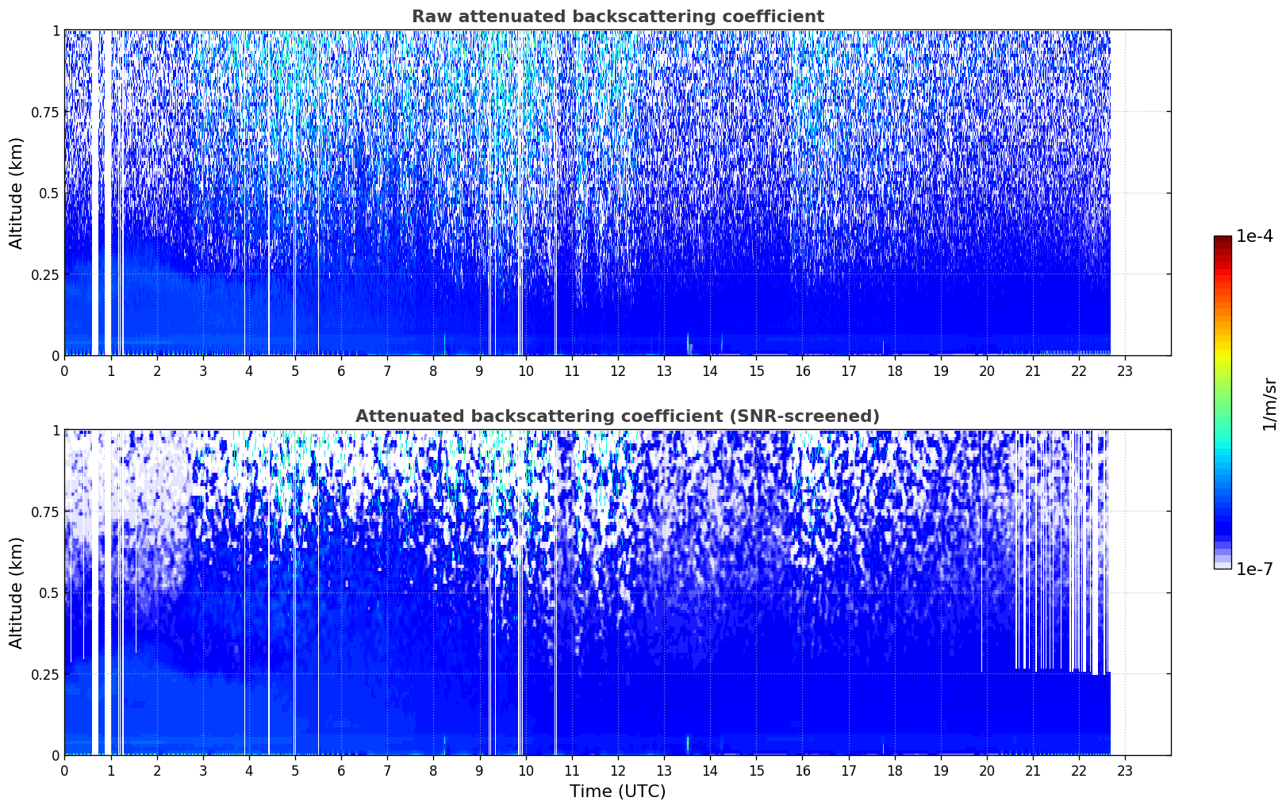
Task: Click the 0.75 altitude tick of the SNR-screened plot
Action: [x=45, y=512]
